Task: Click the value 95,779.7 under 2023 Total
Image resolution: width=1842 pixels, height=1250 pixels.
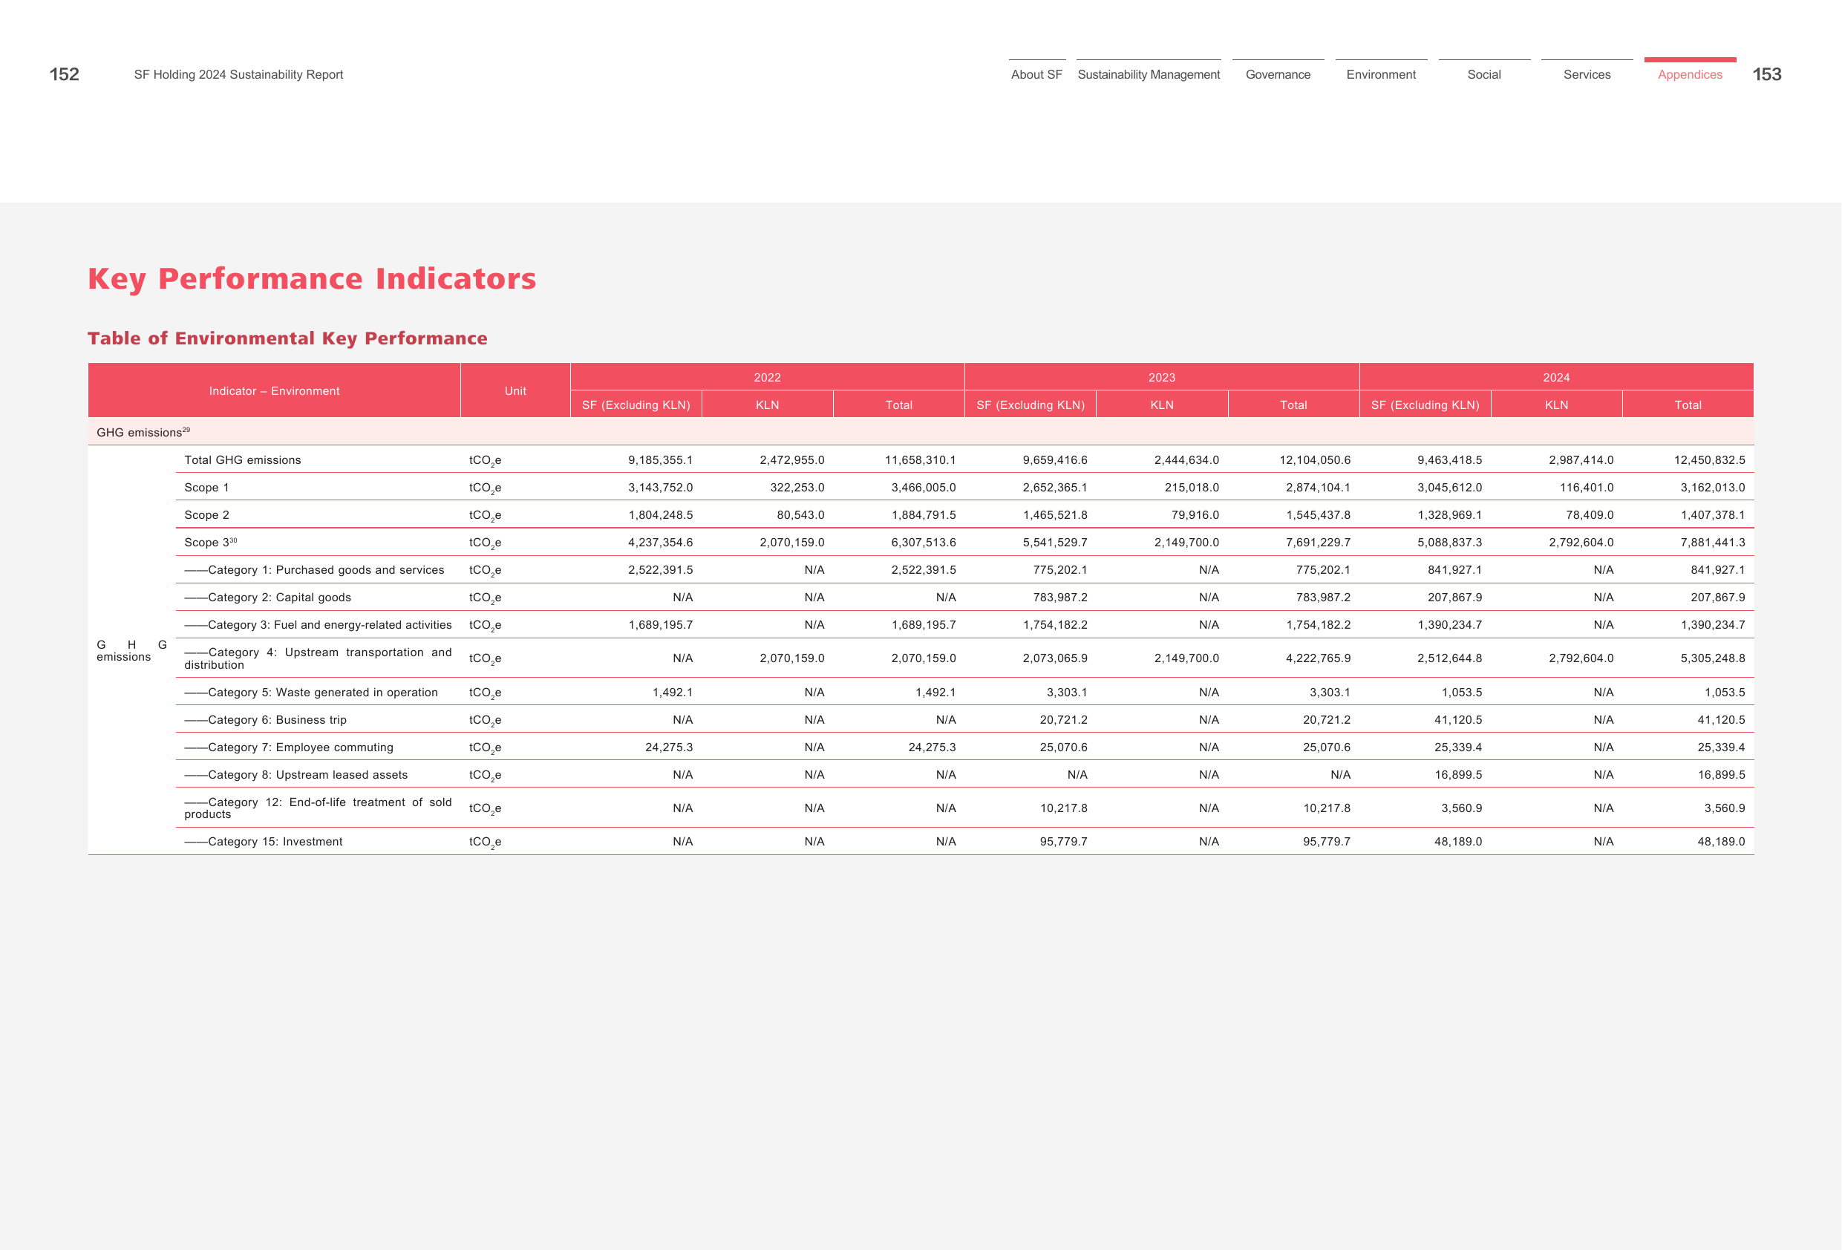Action: pyautogui.click(x=1327, y=842)
